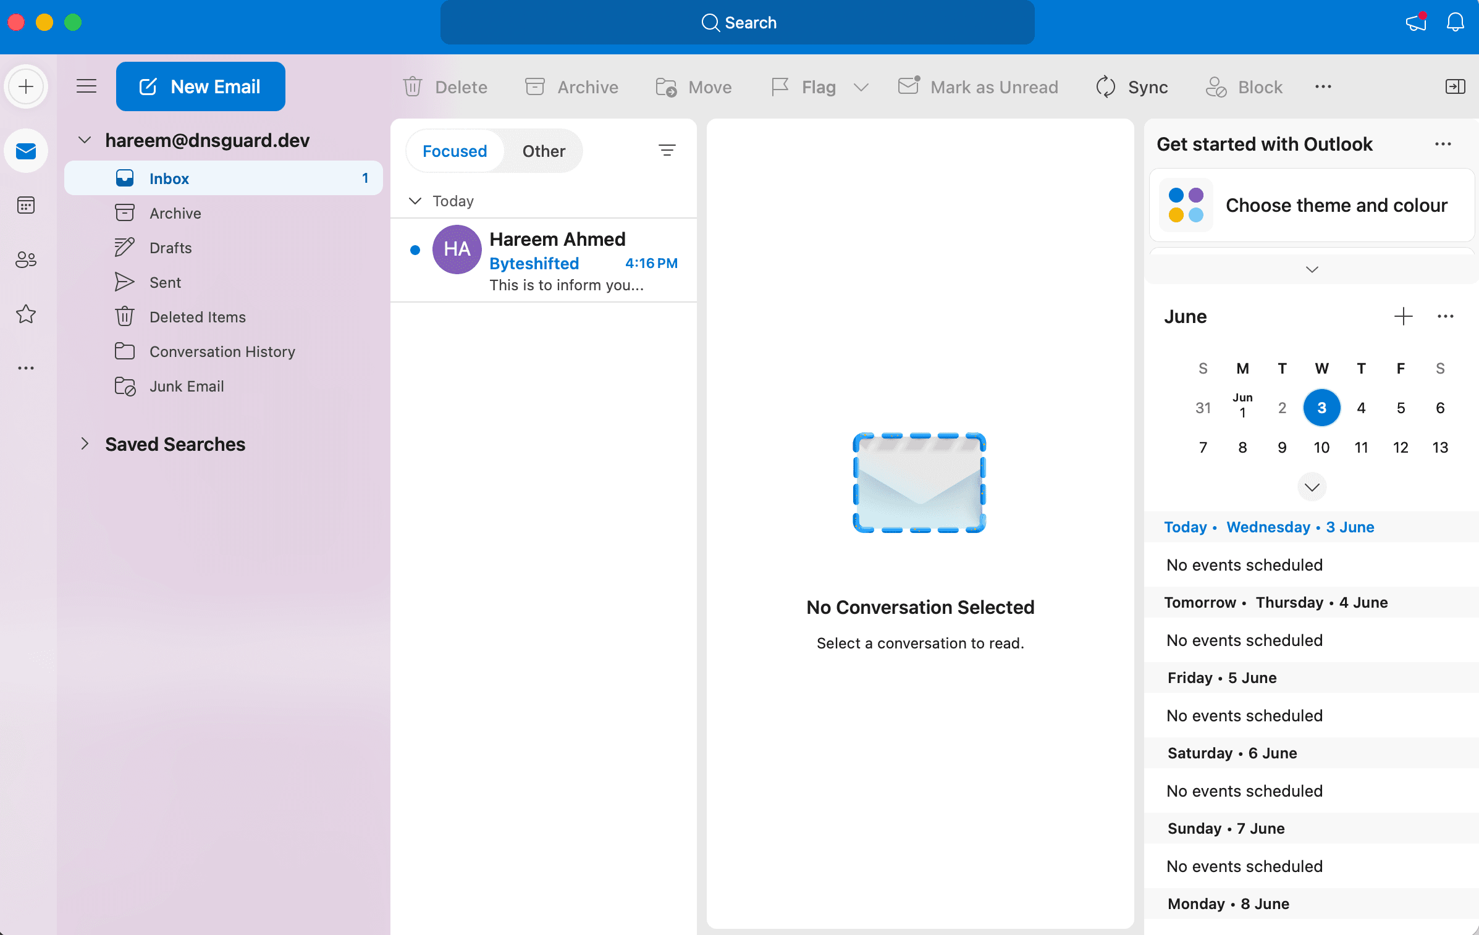The height and width of the screenshot is (935, 1479).
Task: Click the round plus button in sidebar
Action: [26, 86]
